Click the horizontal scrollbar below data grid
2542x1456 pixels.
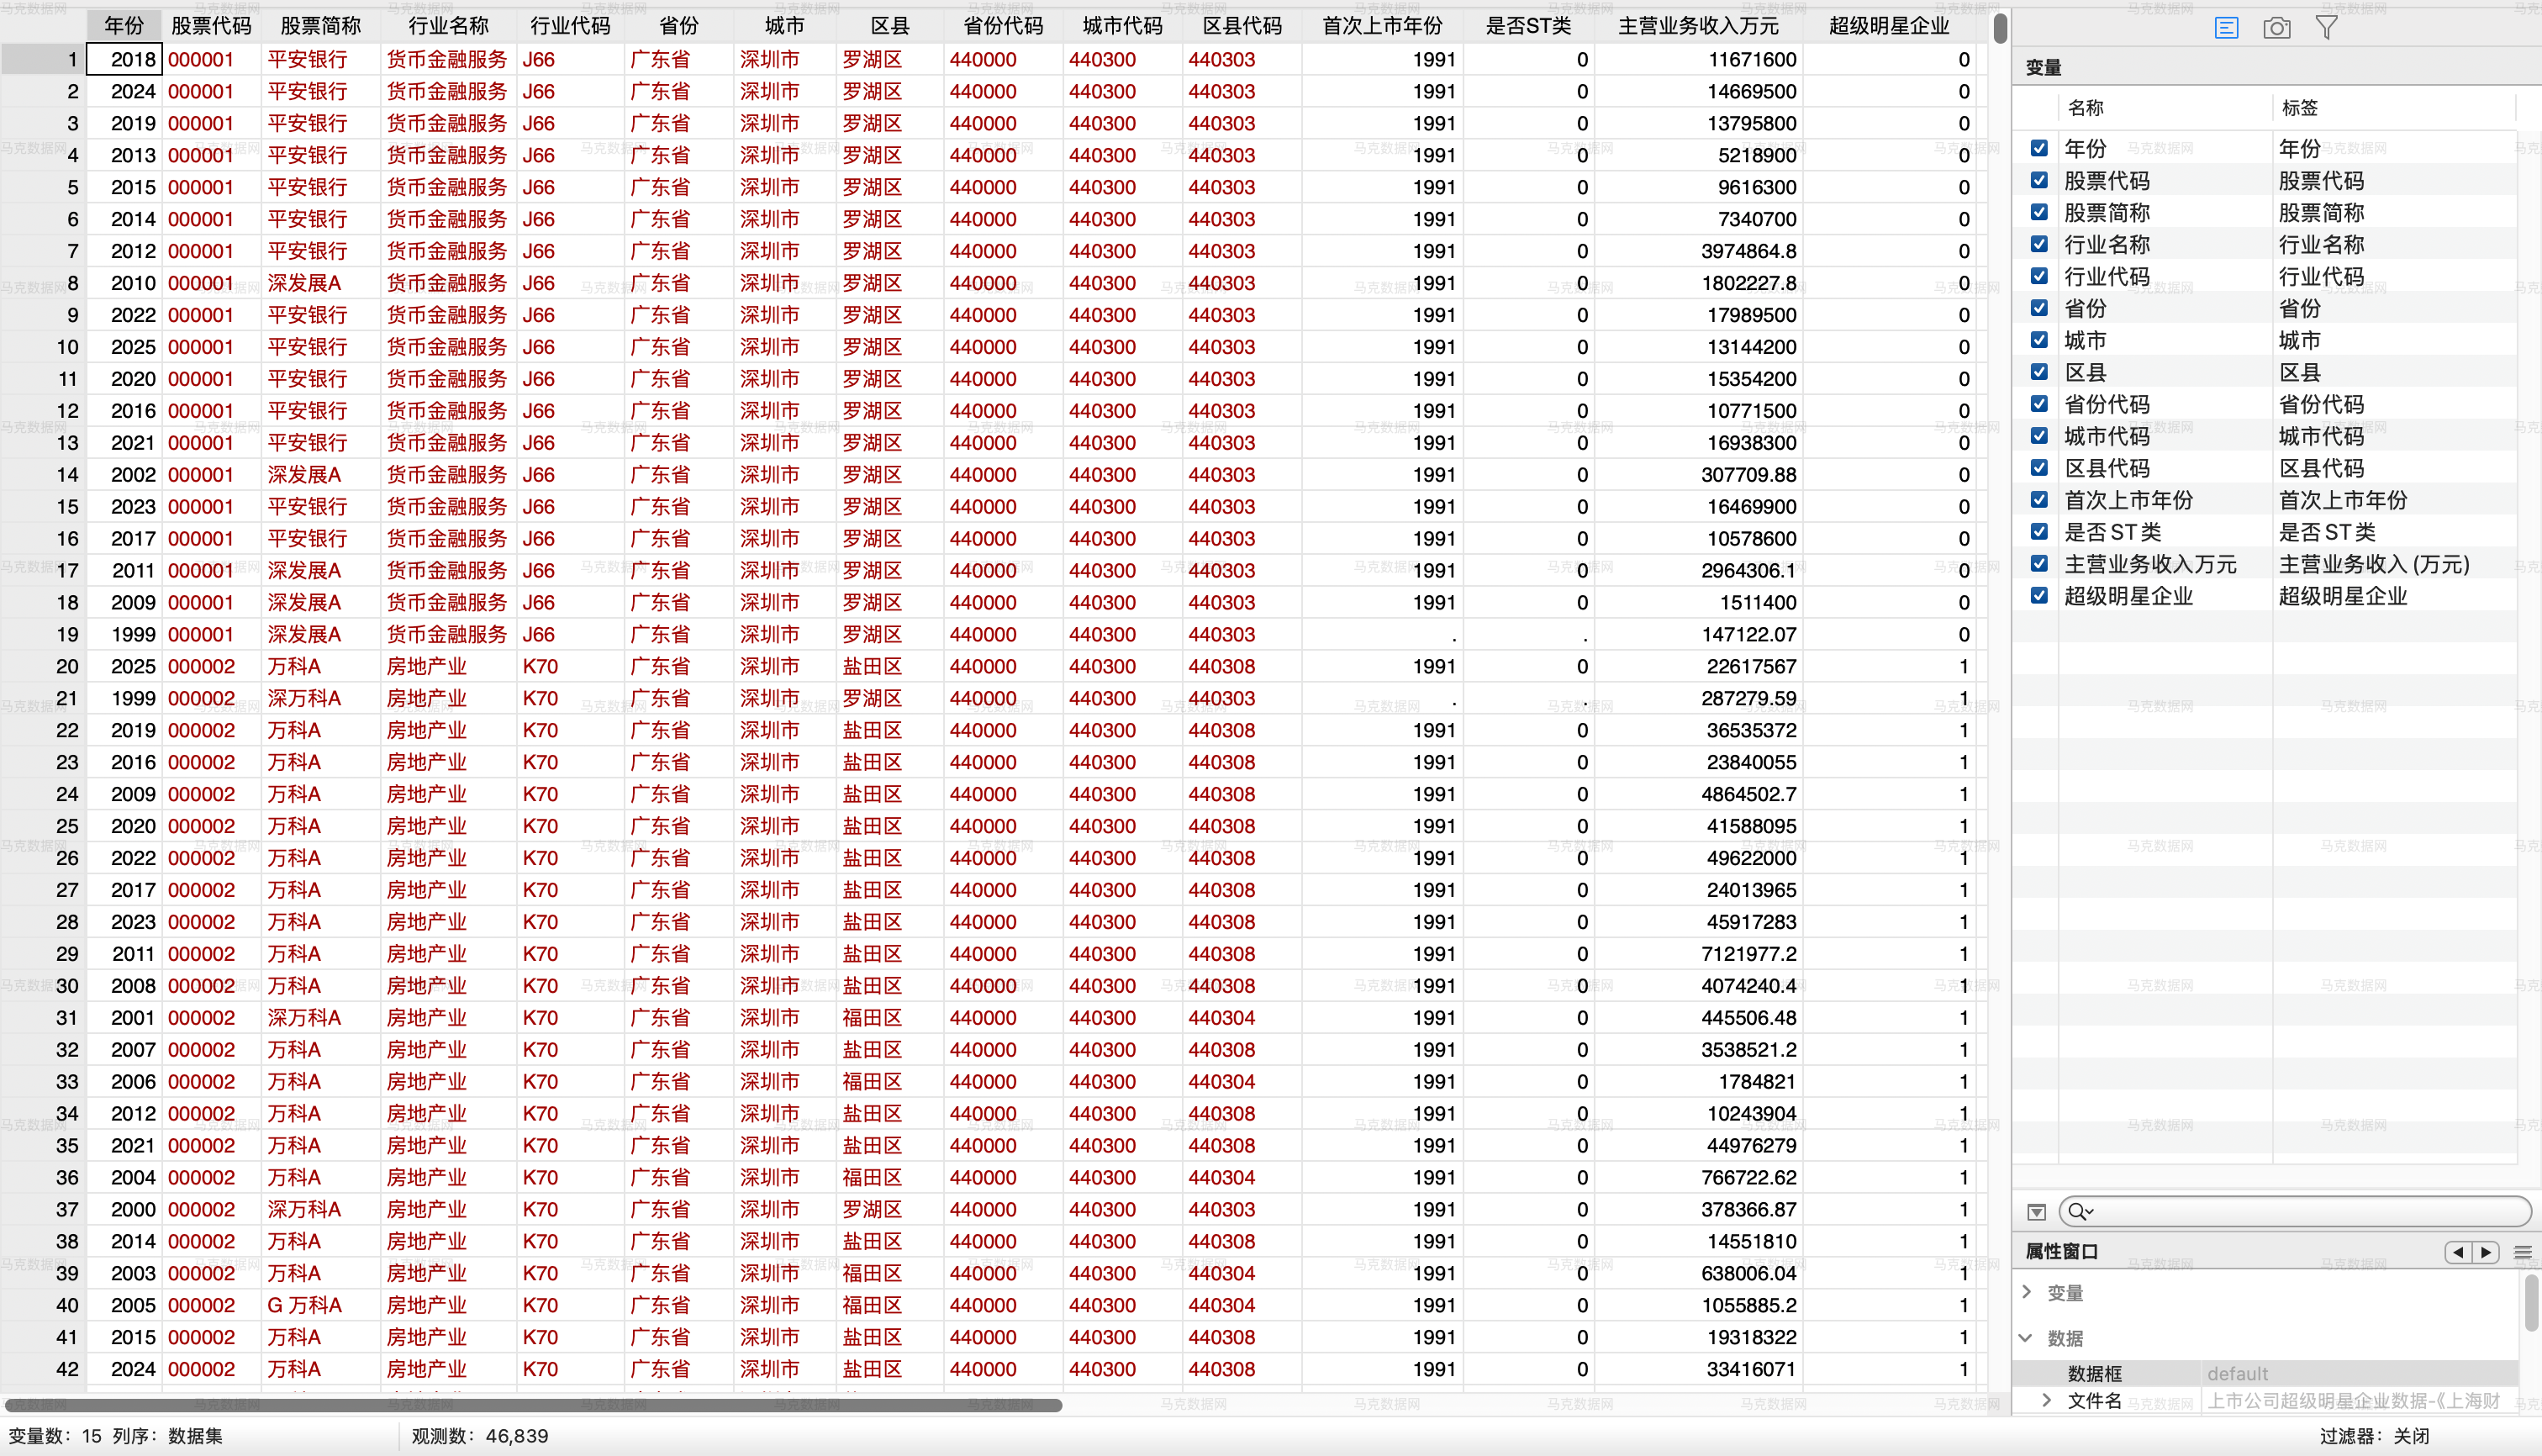pyautogui.click(x=533, y=1405)
